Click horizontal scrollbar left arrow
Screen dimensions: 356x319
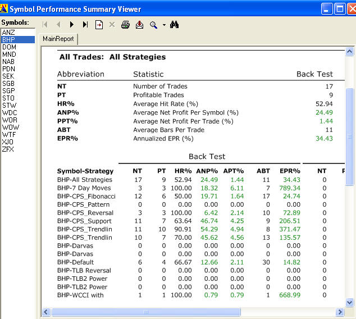tap(46, 312)
